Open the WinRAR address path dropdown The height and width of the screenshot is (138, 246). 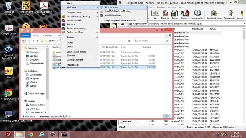(244, 23)
